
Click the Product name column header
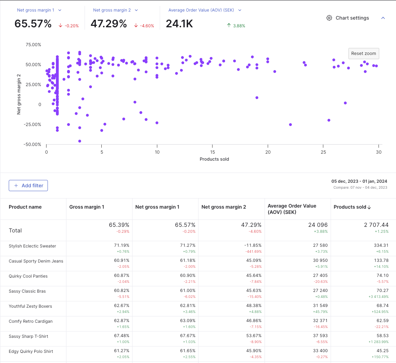pos(25,207)
